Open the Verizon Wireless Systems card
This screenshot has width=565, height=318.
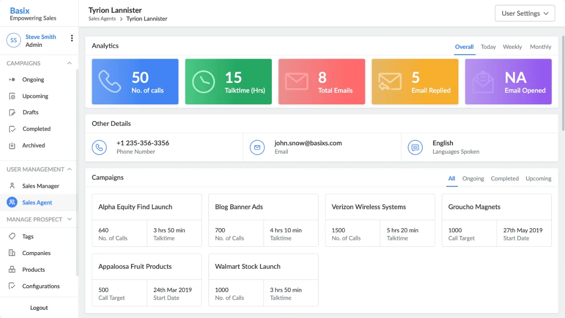pyautogui.click(x=380, y=220)
